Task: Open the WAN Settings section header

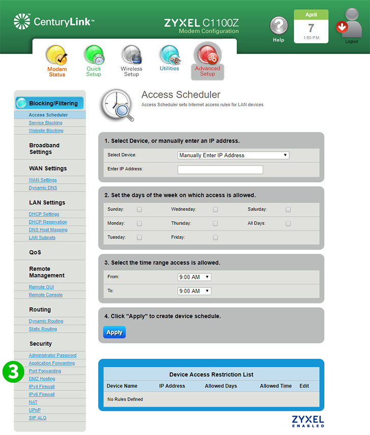Action: pyautogui.click(x=48, y=168)
